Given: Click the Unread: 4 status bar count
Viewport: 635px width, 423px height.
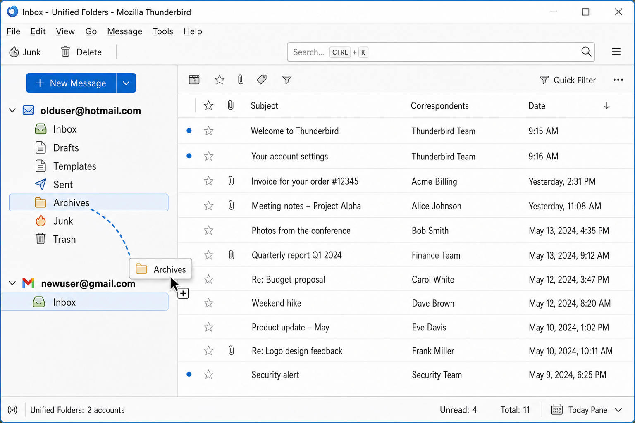Looking at the screenshot, I should click(458, 410).
